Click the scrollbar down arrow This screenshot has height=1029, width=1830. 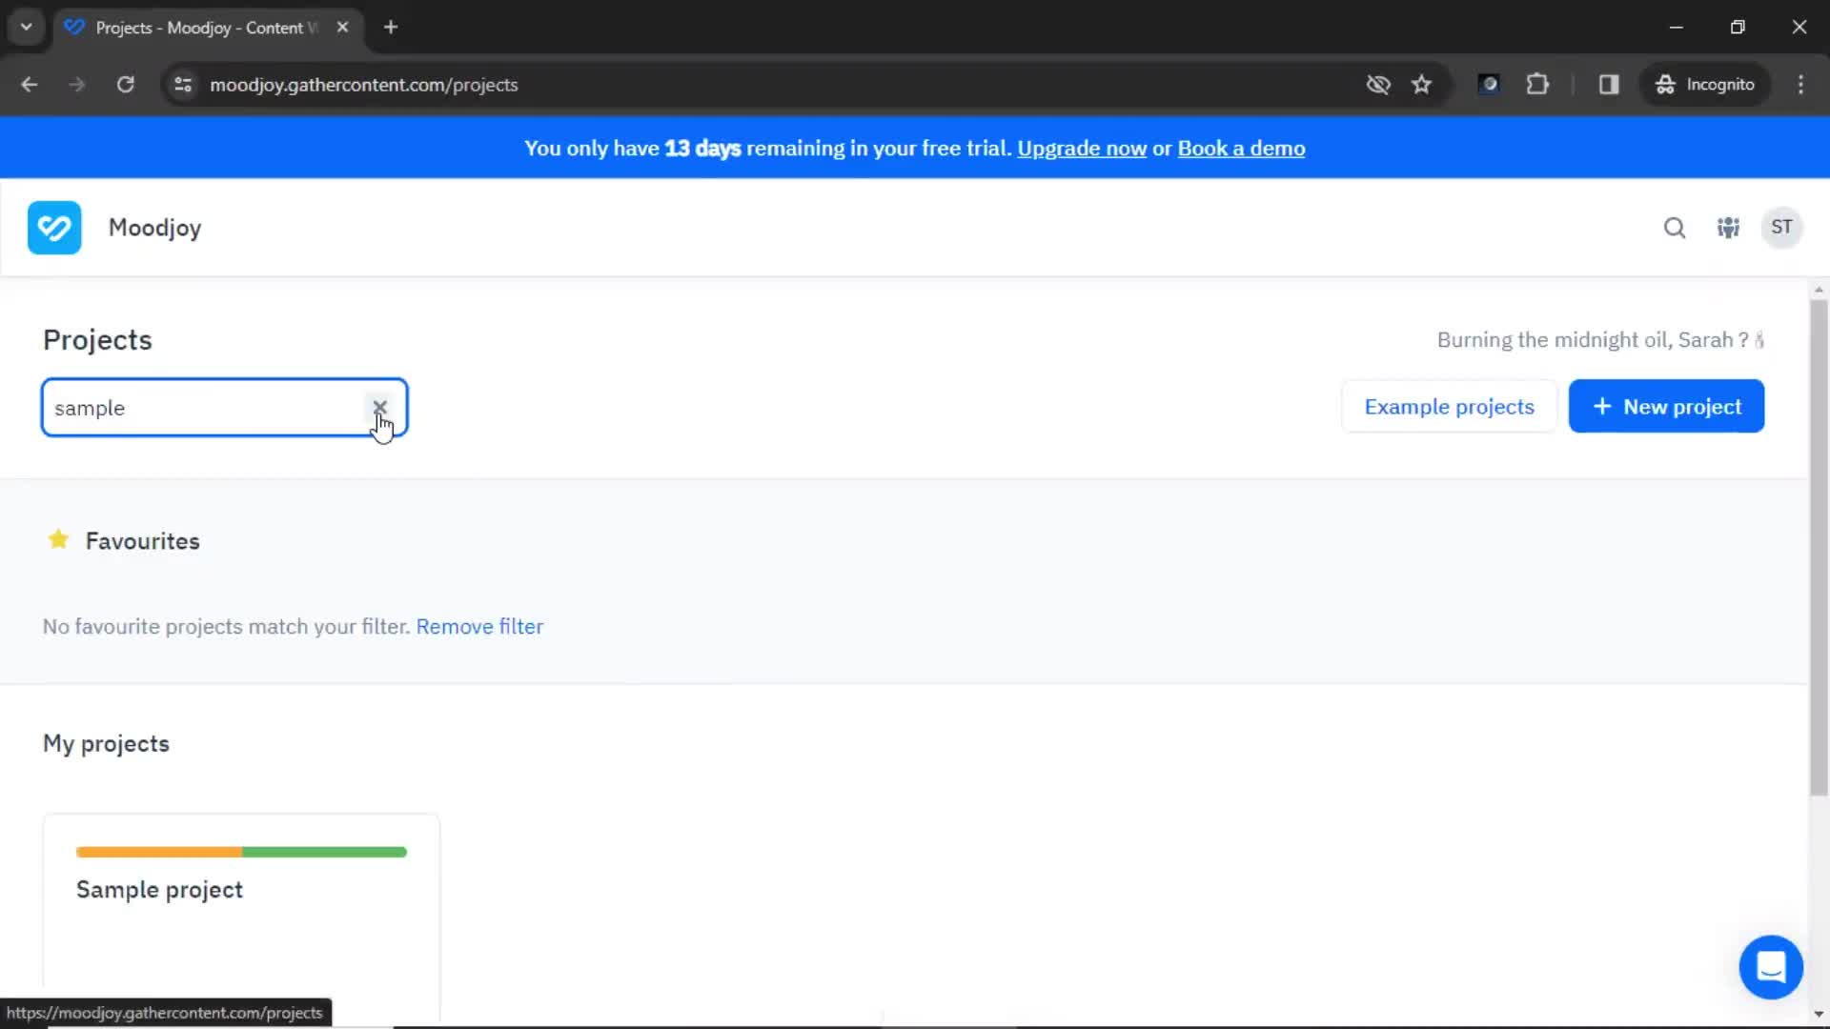[x=1819, y=1014]
